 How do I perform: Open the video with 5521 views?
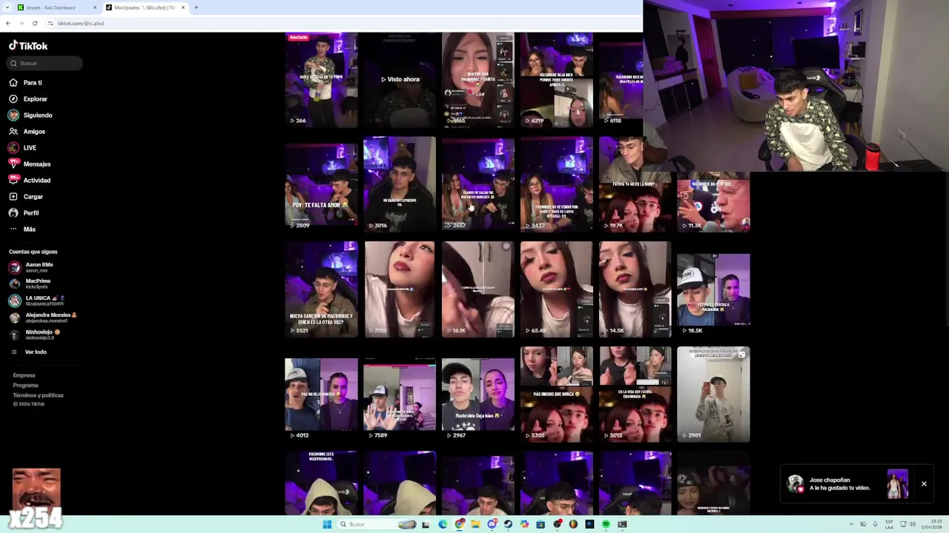(x=321, y=290)
